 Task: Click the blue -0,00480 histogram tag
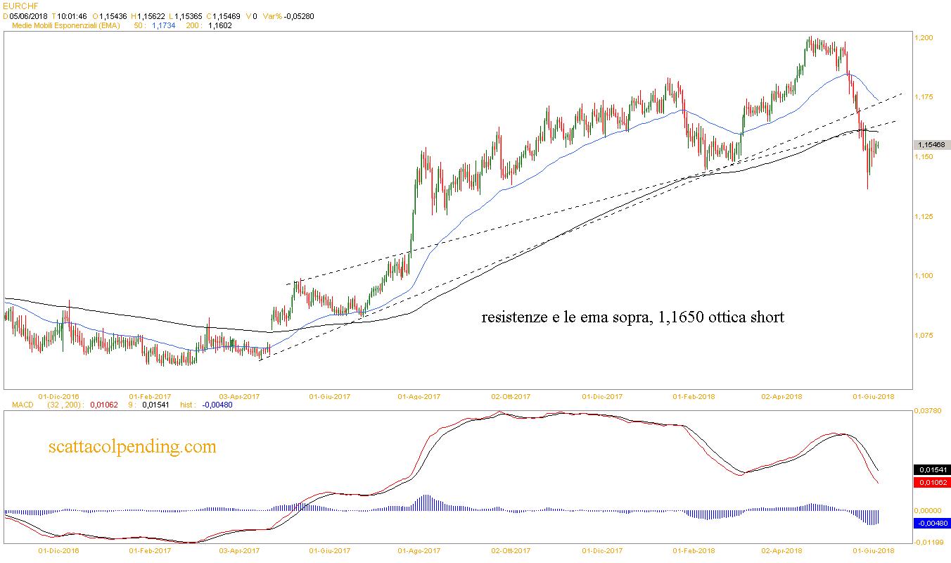(x=931, y=523)
